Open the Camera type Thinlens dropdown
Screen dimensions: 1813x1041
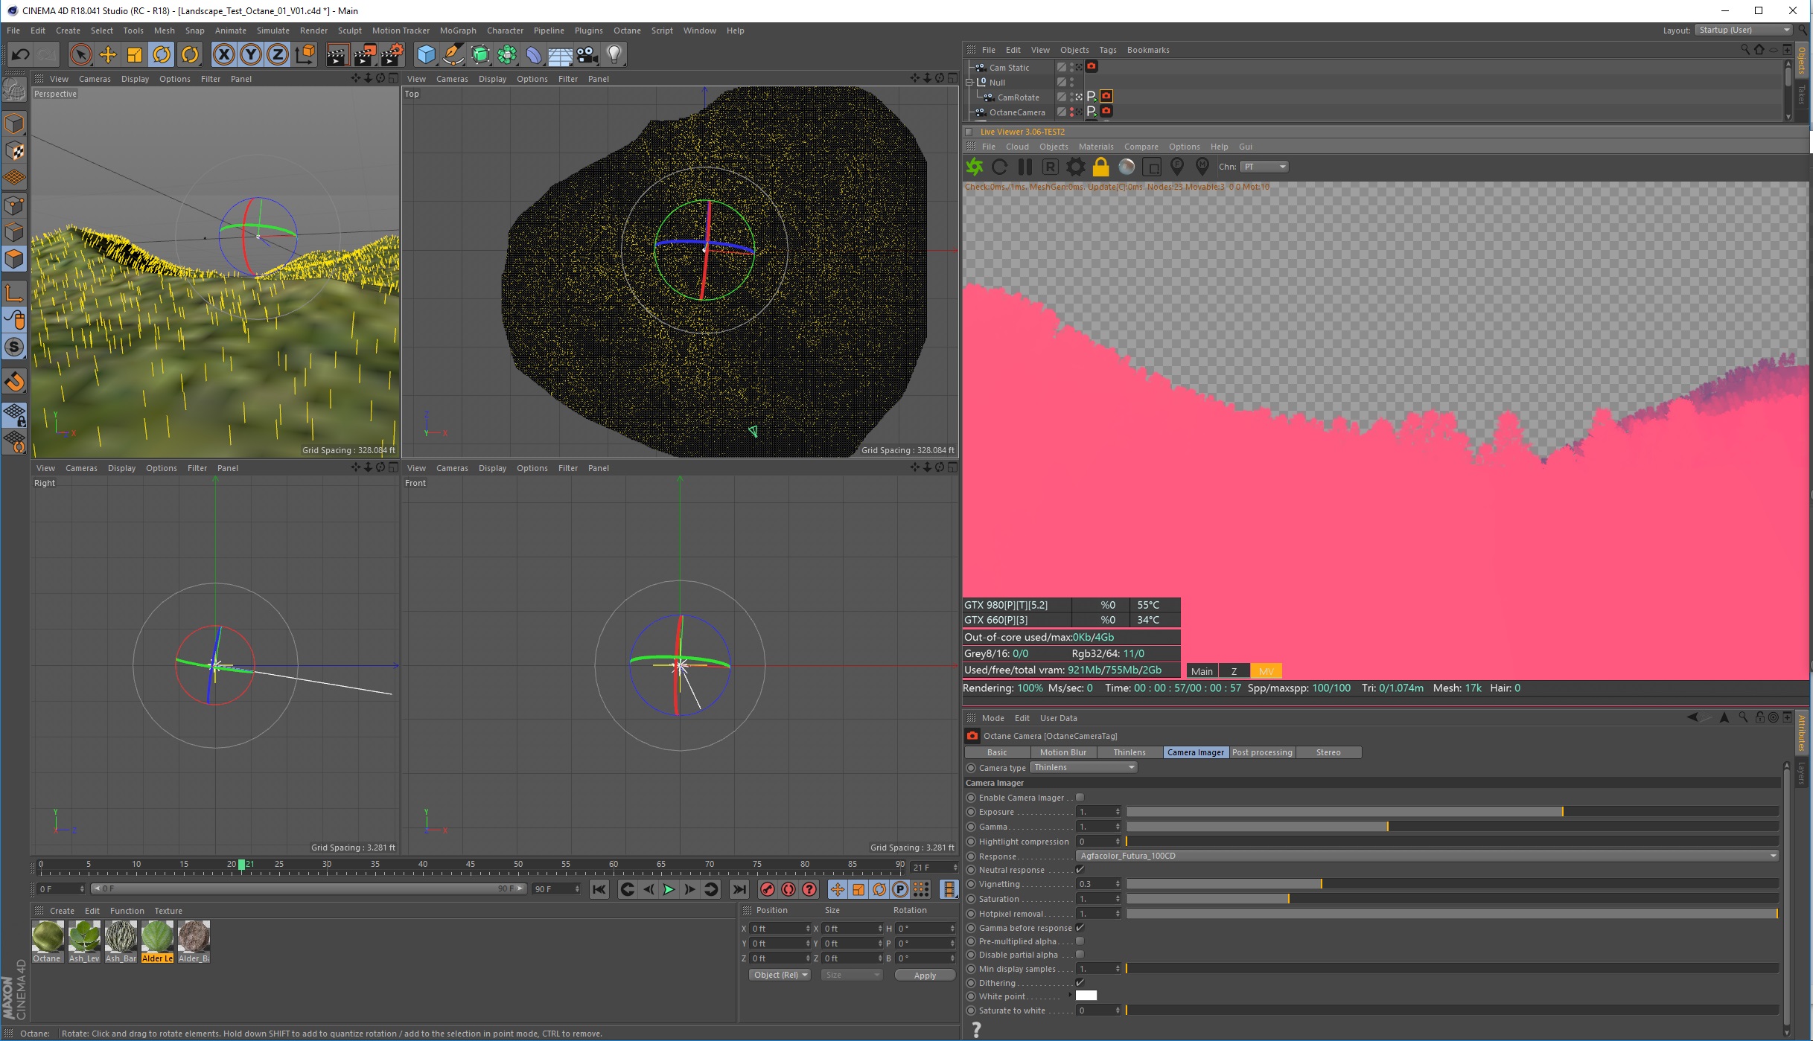(1083, 767)
